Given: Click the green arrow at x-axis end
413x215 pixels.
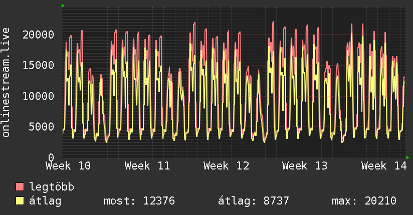Looking at the screenshot, I should click(x=407, y=157).
